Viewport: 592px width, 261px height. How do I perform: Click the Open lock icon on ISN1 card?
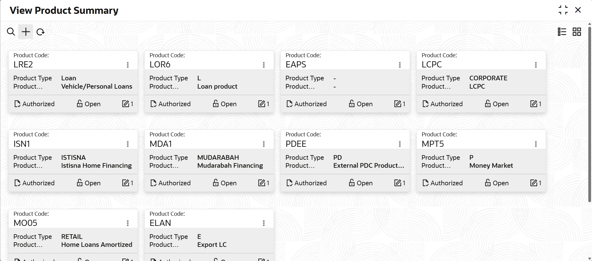pyautogui.click(x=80, y=183)
